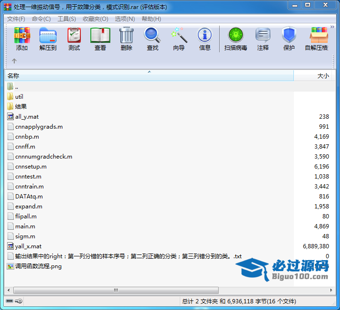Sort by 大小 column header
The width and height of the screenshot is (340, 310).
point(312,76)
